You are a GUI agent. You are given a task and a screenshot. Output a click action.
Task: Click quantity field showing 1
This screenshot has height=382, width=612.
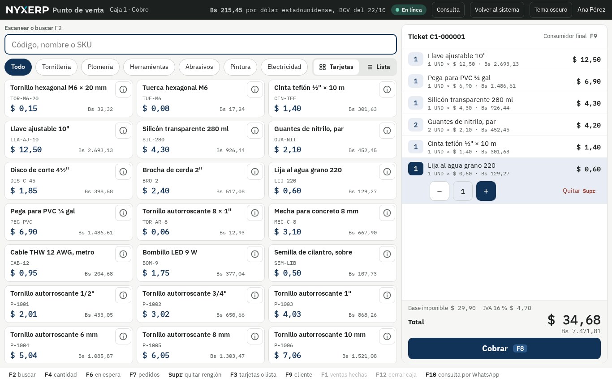(x=463, y=191)
